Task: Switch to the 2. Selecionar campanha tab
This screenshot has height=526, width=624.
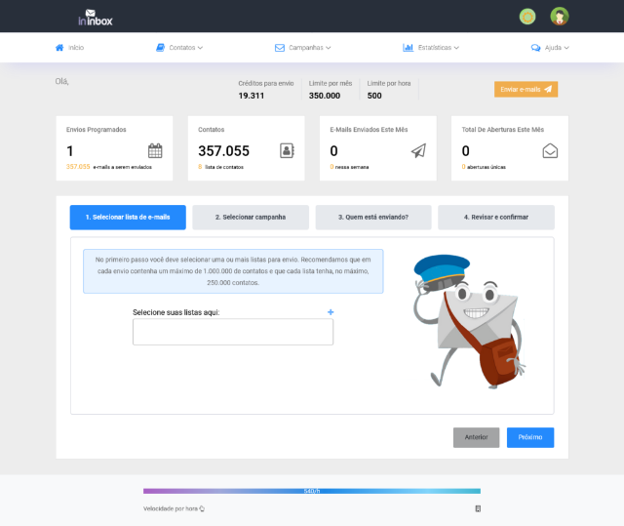Action: click(x=251, y=217)
